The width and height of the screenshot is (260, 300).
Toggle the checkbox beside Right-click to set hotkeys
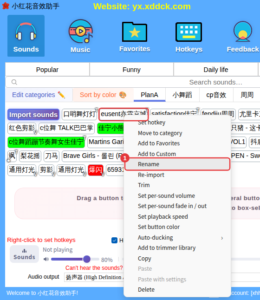pyautogui.click(x=114, y=240)
